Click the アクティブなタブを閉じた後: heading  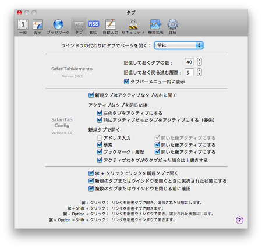[119, 105]
